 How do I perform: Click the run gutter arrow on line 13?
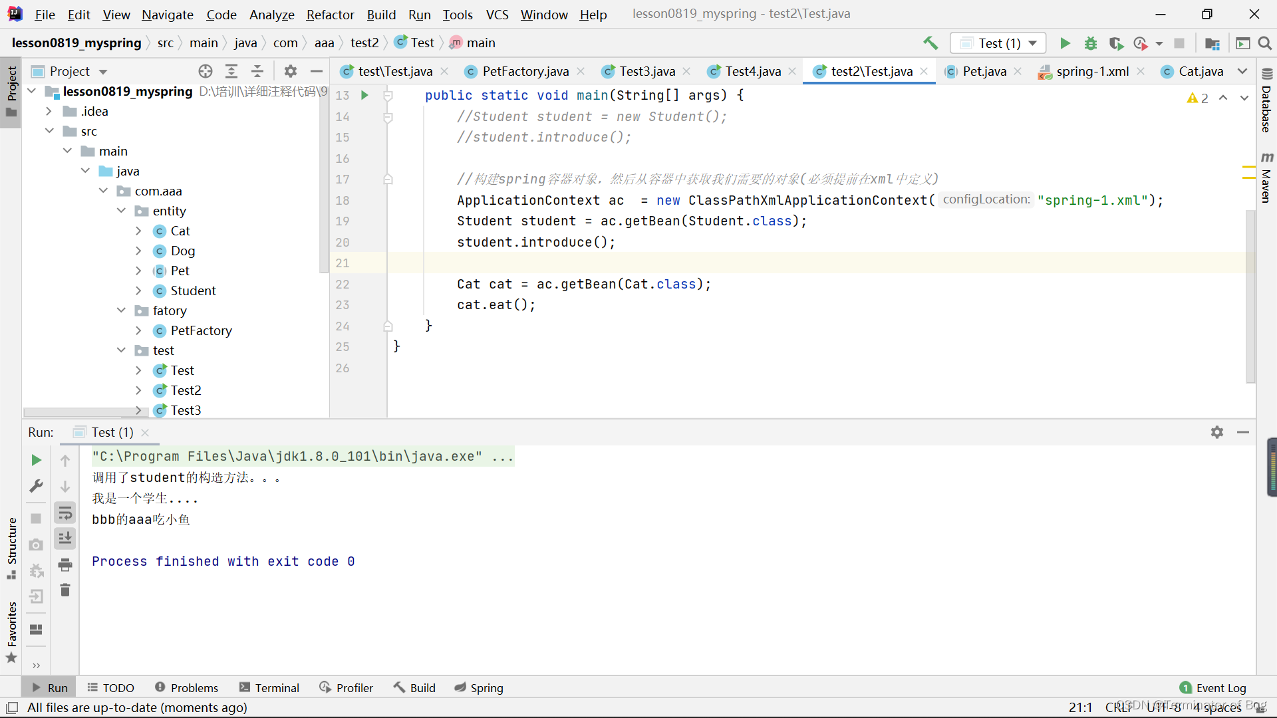364,95
